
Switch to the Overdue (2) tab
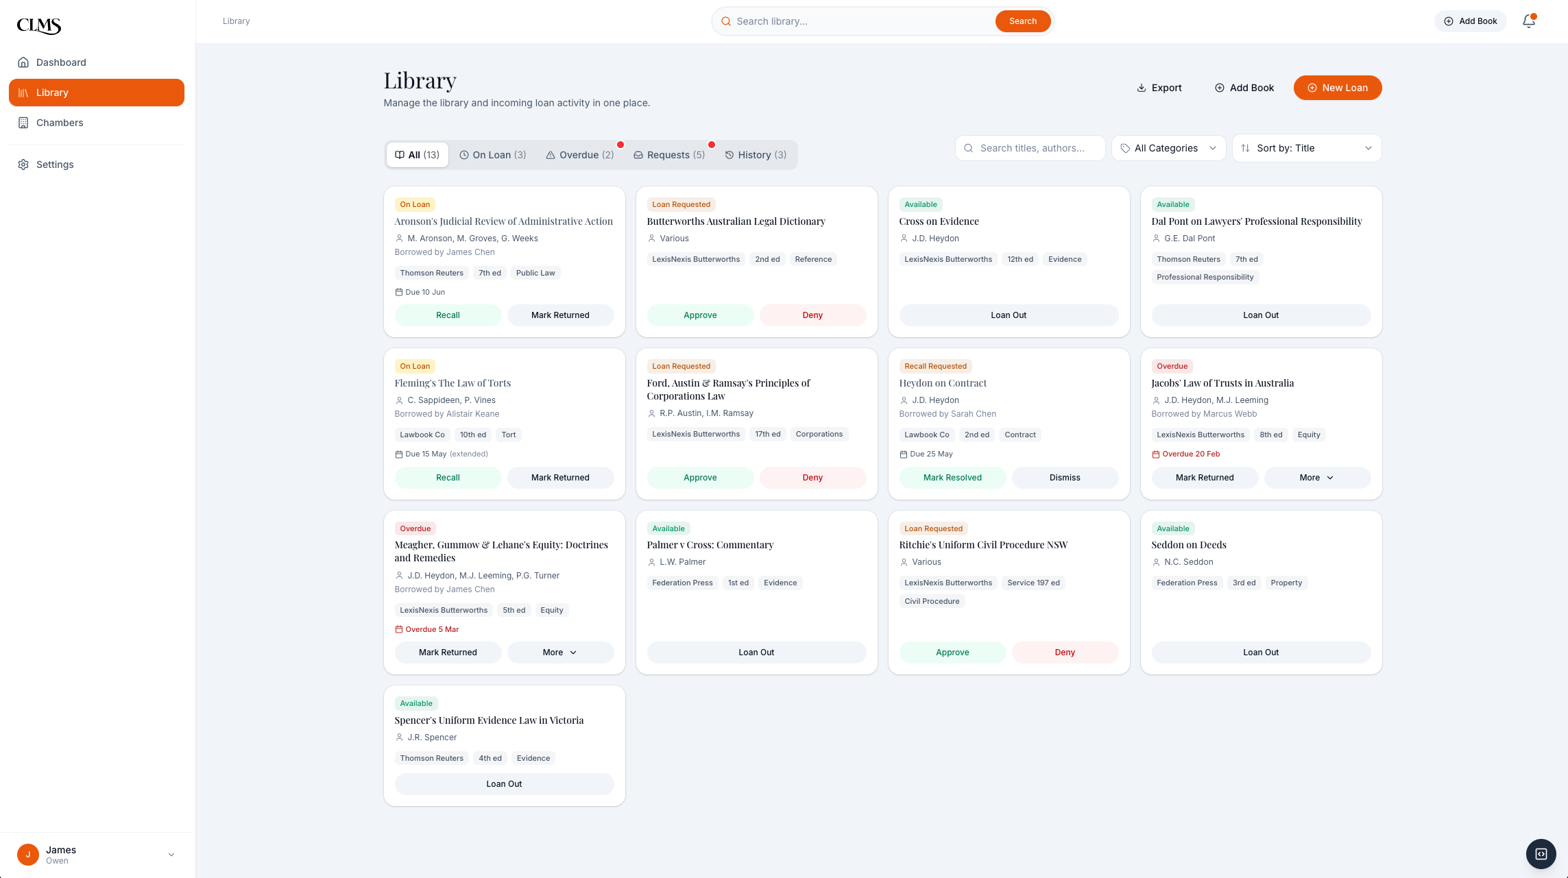click(580, 155)
